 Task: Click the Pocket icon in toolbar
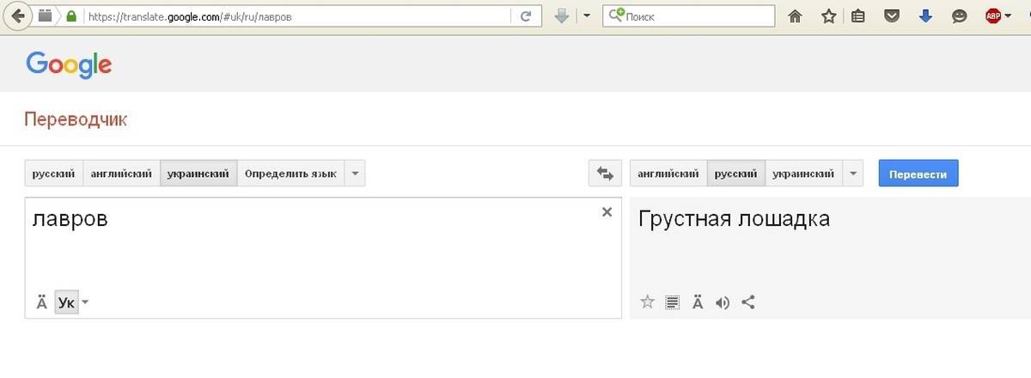tap(892, 15)
